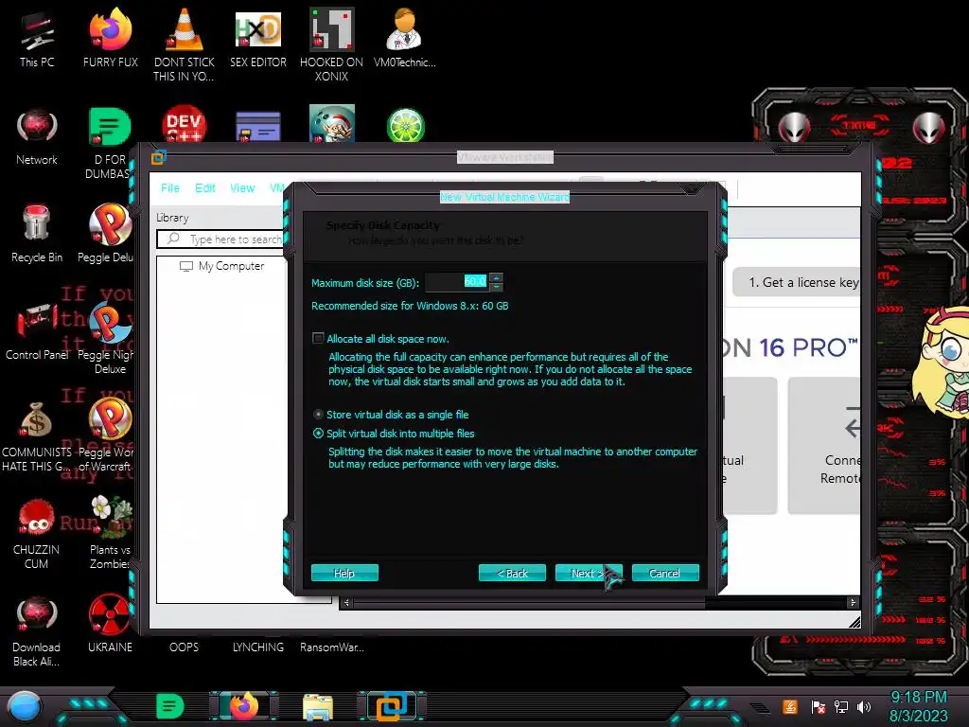This screenshot has height=727, width=969.
Task: Open the VLC cone desktop icon
Action: [185, 44]
